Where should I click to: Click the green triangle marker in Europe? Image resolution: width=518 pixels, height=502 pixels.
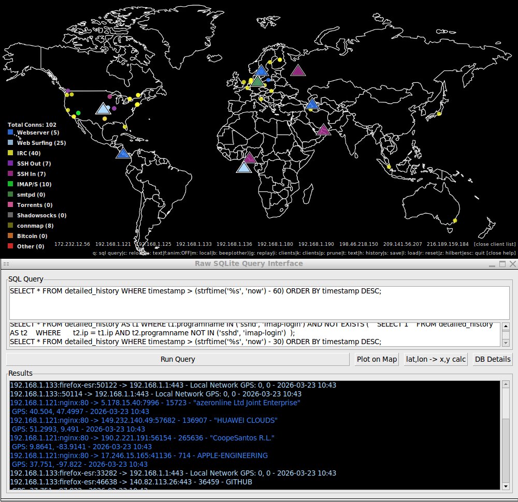(257, 81)
